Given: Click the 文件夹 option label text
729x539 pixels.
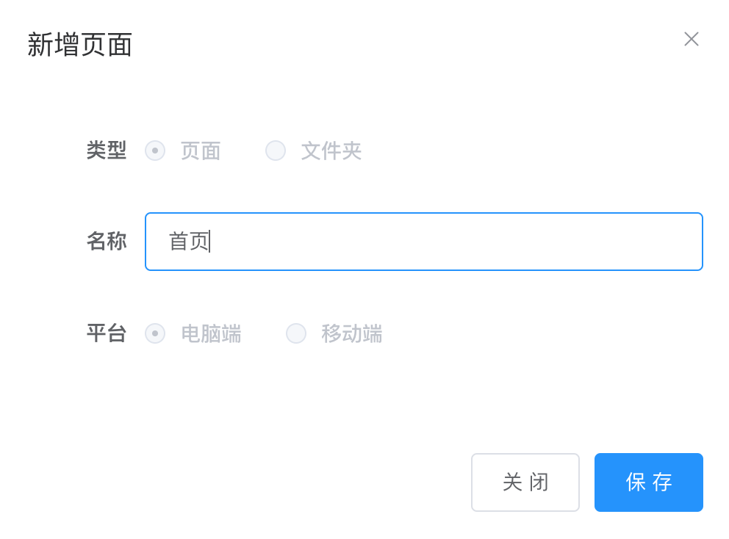Looking at the screenshot, I should point(331,151).
